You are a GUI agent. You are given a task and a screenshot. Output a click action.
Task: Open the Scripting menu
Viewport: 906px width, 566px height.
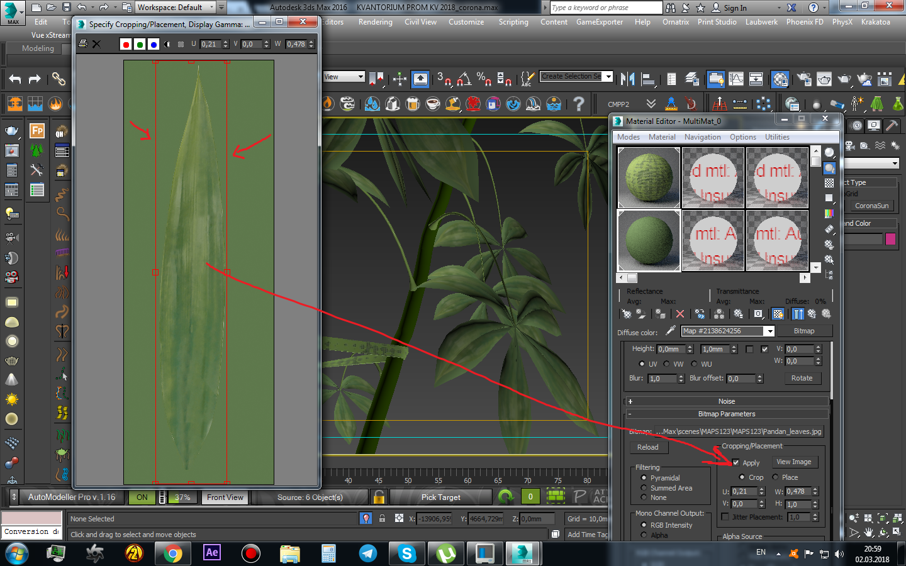coord(513,22)
